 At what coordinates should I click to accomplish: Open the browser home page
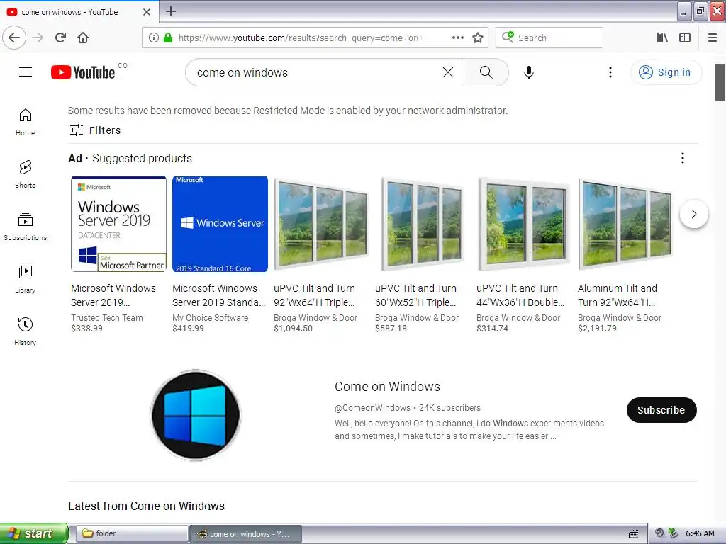[83, 38]
